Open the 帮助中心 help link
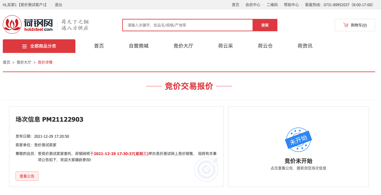Screen dimensions: 381x195 point(291,5)
